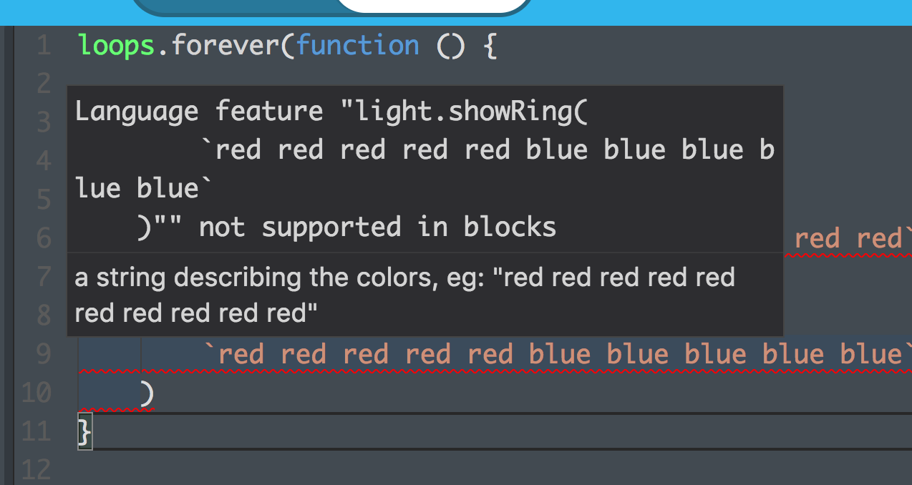Viewport: 912px width, 485px height.
Task: Click line number 6 in the gutter
Action: pyautogui.click(x=43, y=237)
